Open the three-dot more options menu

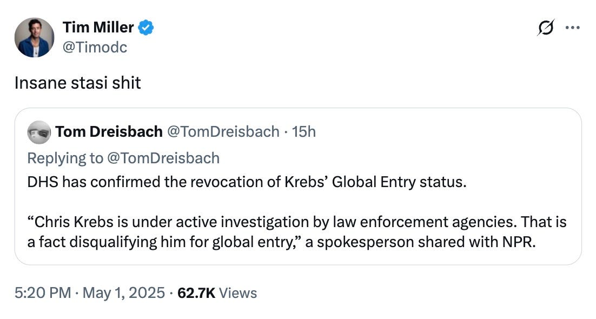[x=572, y=28]
